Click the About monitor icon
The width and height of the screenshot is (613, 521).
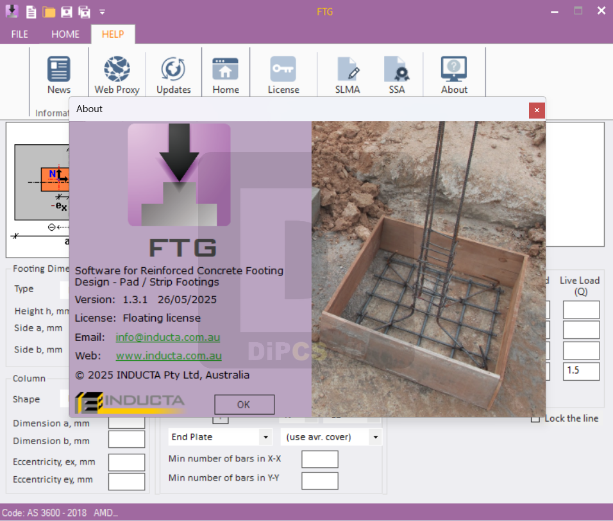pos(454,75)
